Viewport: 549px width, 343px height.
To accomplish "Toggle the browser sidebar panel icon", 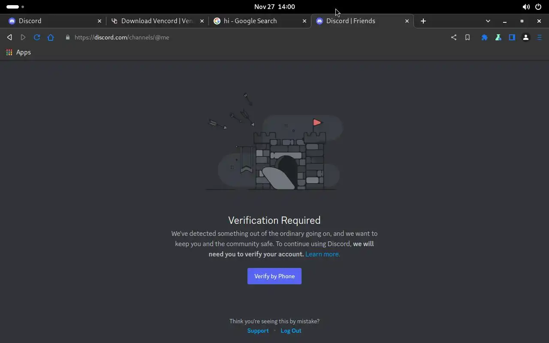I will (512, 37).
